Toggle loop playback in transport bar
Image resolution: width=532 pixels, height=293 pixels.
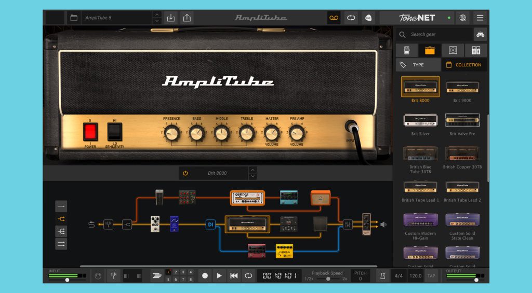(248, 276)
